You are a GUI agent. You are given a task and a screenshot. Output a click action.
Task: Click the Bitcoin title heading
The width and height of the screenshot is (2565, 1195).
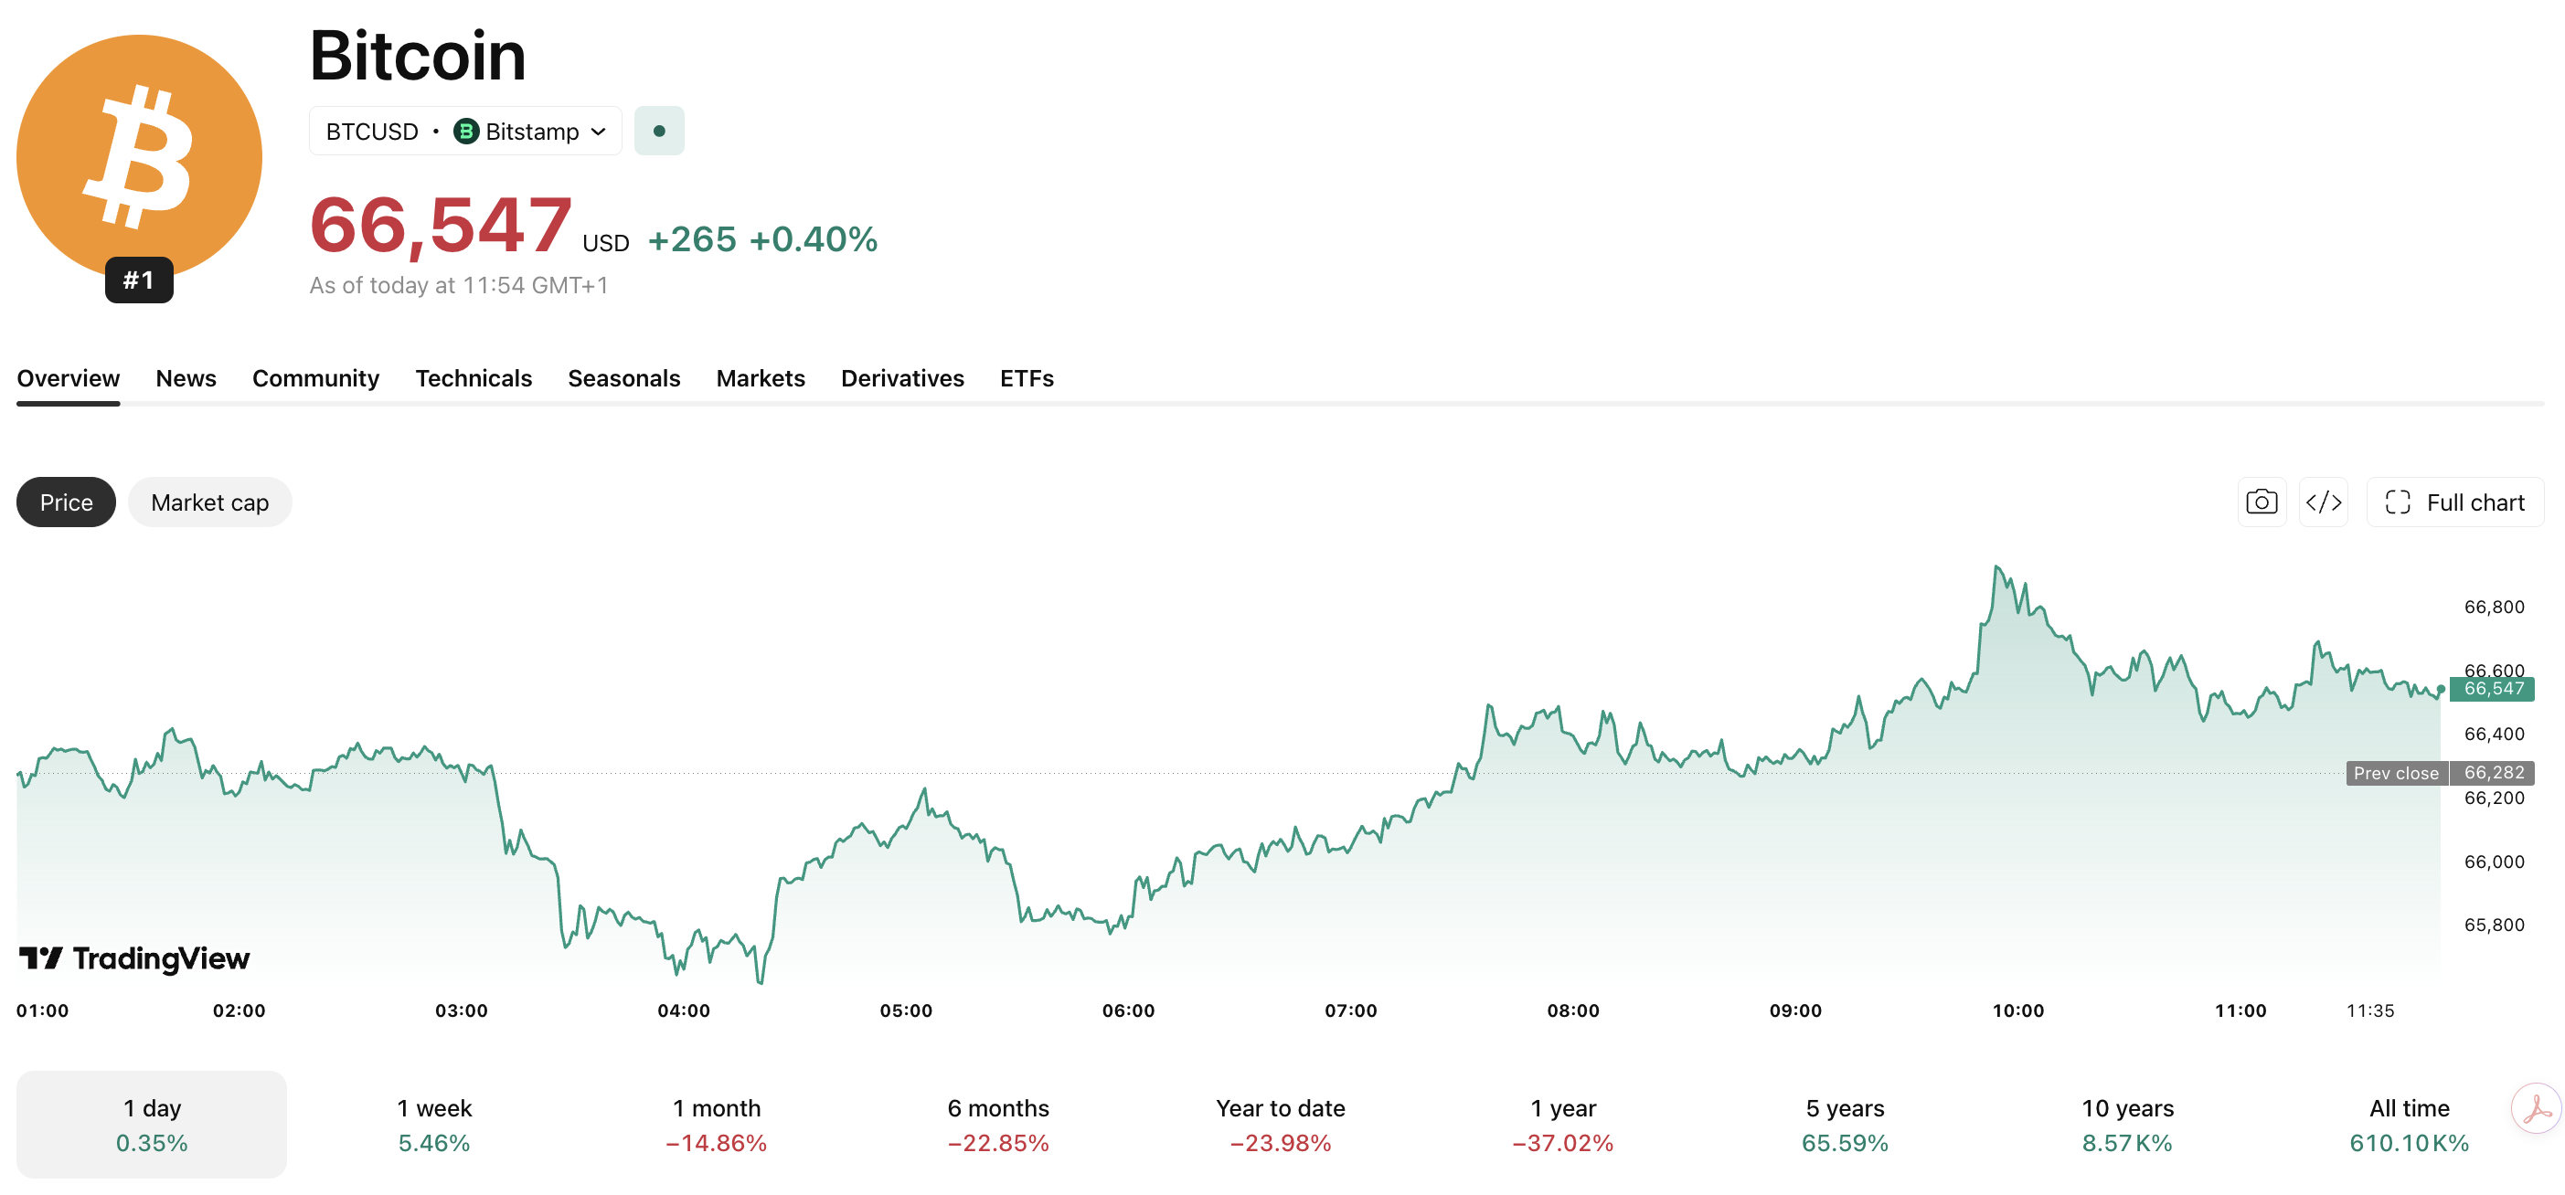[x=417, y=56]
